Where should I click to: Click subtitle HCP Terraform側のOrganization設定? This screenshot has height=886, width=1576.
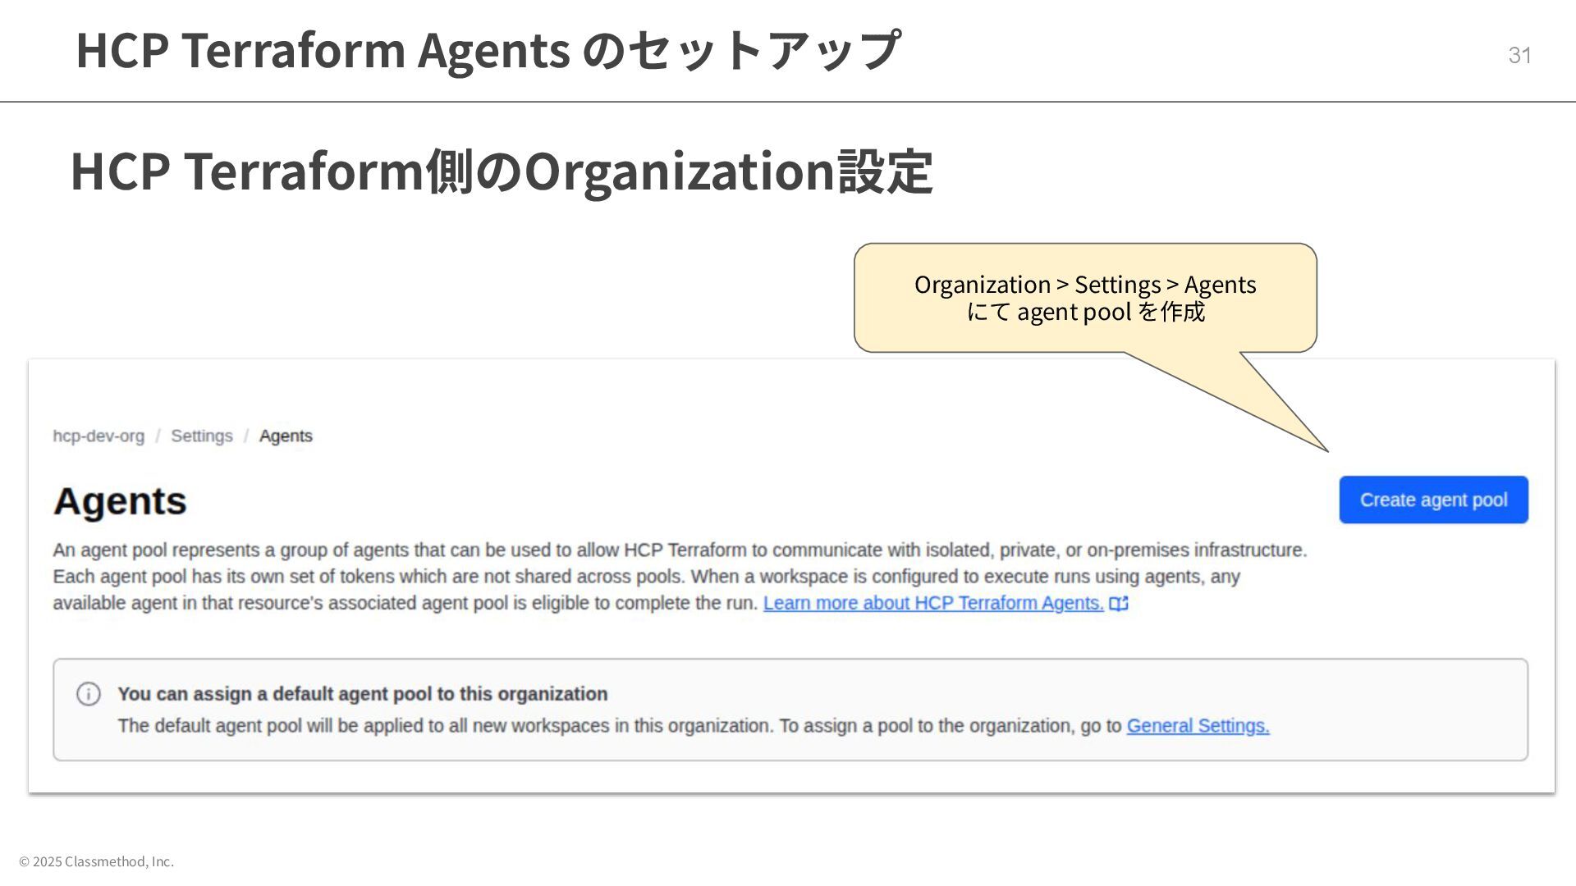pyautogui.click(x=501, y=171)
